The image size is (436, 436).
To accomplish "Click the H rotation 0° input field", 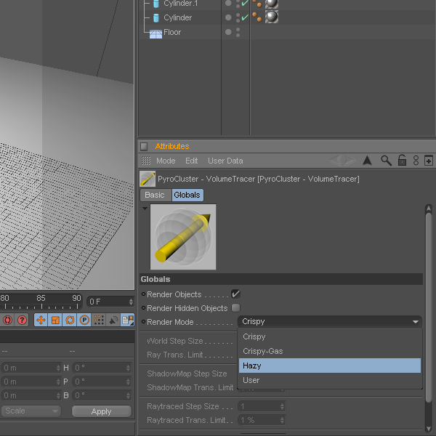I will point(101,368).
